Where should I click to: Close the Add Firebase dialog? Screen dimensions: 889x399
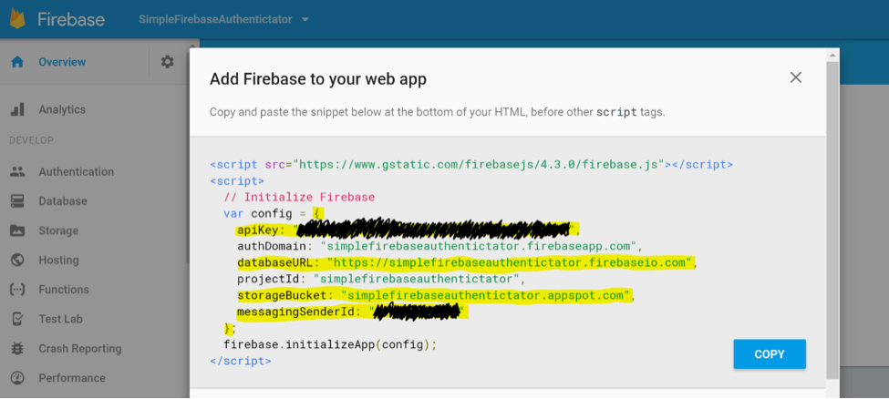coord(795,77)
